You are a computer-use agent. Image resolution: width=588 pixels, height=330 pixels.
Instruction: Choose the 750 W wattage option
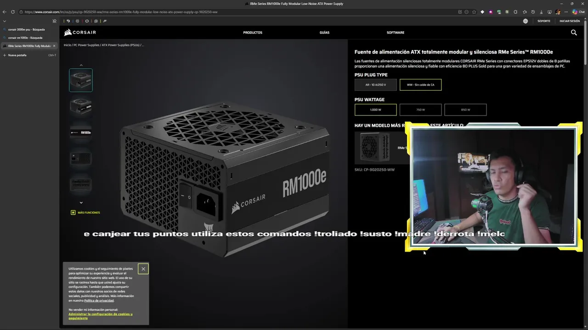(x=420, y=110)
